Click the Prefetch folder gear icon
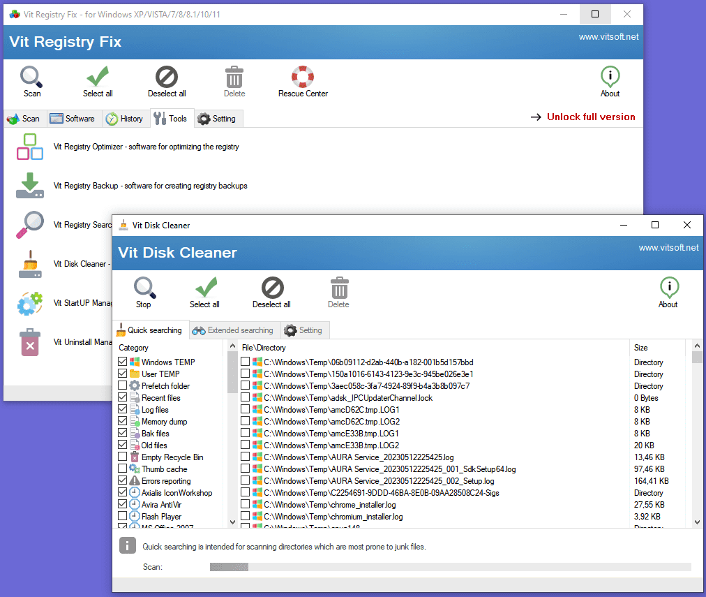Viewport: 706px width, 597px height. click(x=135, y=385)
